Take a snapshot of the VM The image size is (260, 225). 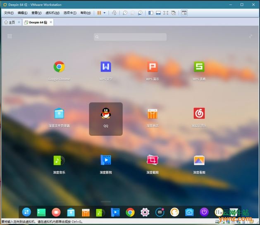[125, 13]
